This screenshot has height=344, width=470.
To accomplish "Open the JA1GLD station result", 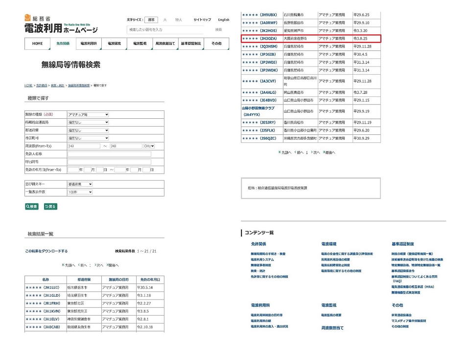I will click(43, 296).
